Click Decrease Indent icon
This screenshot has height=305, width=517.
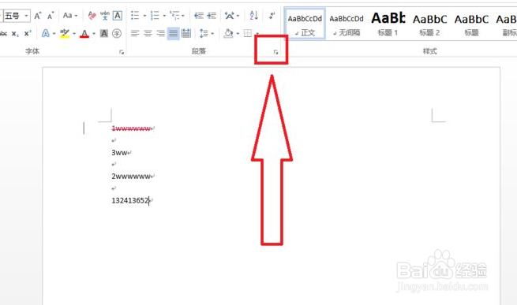pos(198,16)
